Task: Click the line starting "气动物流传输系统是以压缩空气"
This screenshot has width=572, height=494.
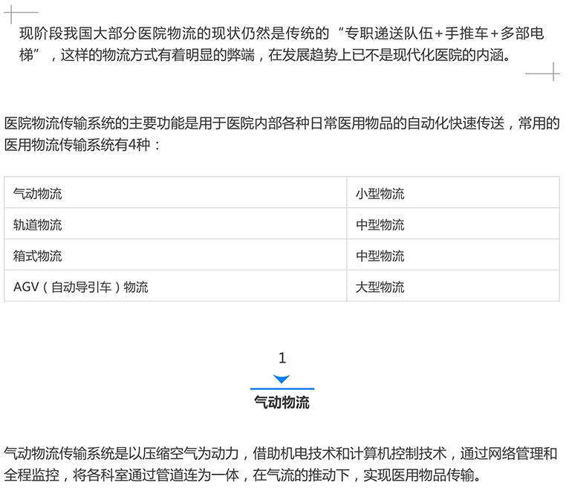Action: point(280,452)
